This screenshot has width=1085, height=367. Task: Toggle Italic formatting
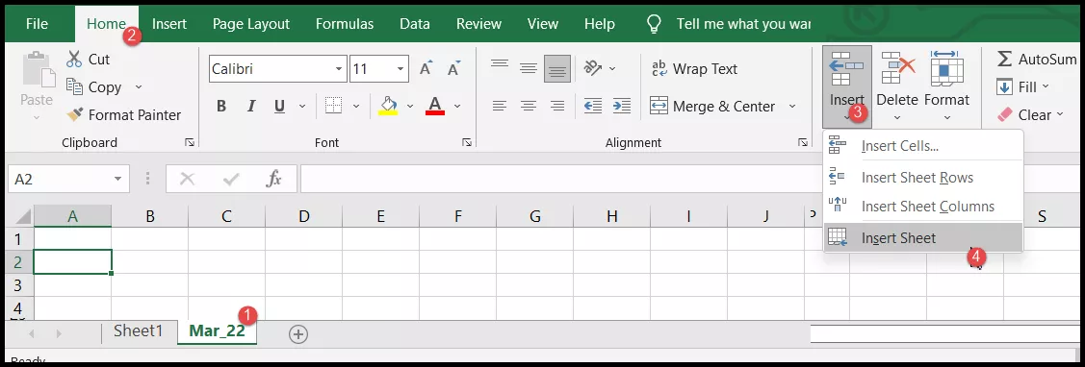[251, 107]
